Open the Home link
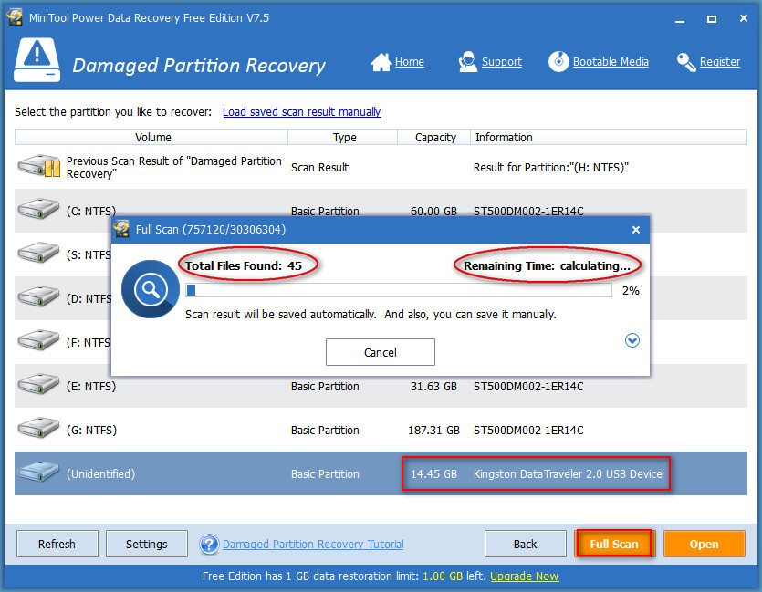Viewport: 762px width, 592px height. [409, 62]
